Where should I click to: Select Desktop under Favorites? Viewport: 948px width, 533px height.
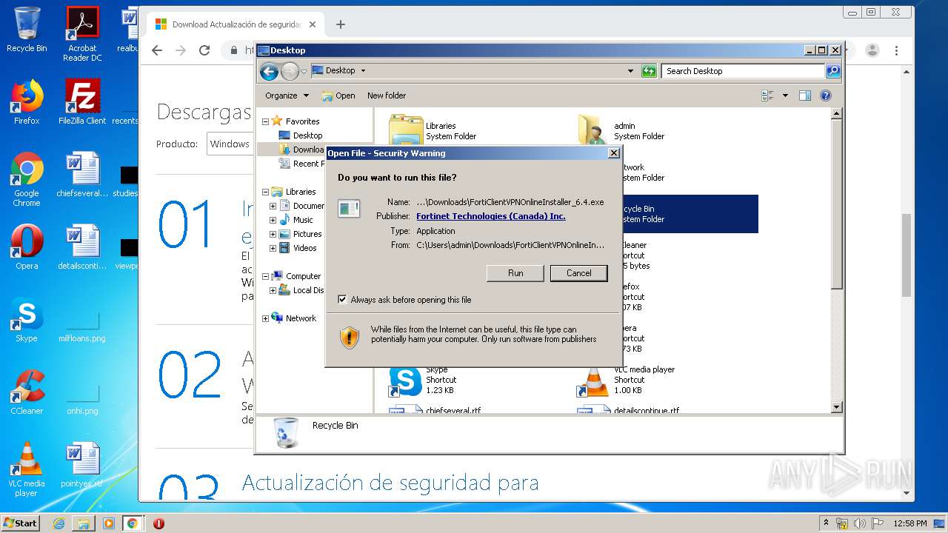click(307, 135)
